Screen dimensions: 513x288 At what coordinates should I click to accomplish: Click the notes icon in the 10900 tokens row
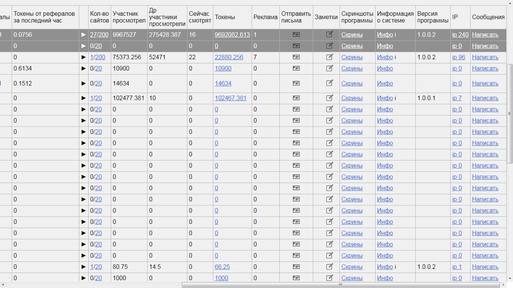tap(329, 68)
